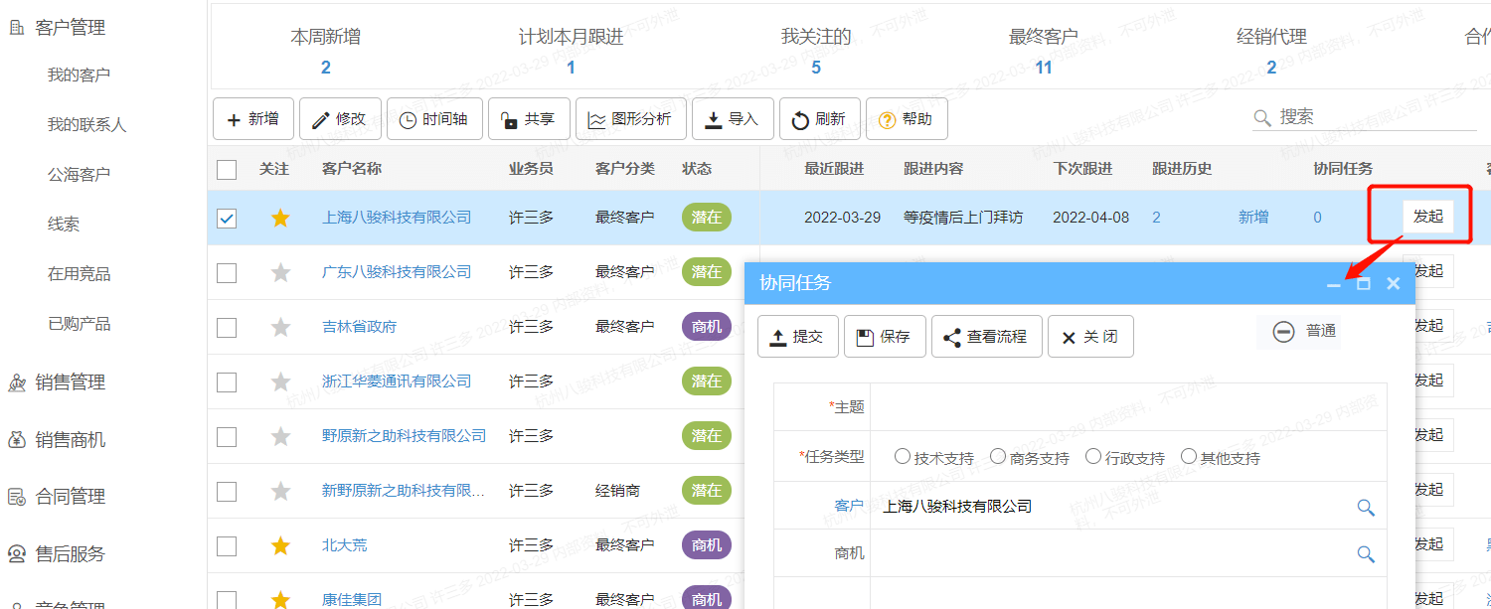Select the 技术支持 radio option
Viewport: 1491px width, 609px height.
click(x=903, y=457)
